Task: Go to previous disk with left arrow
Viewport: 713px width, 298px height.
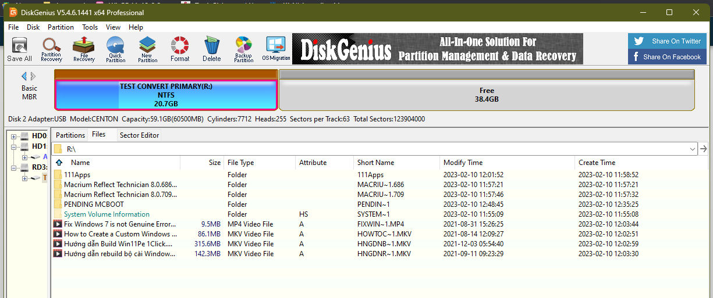Action: coord(24,76)
